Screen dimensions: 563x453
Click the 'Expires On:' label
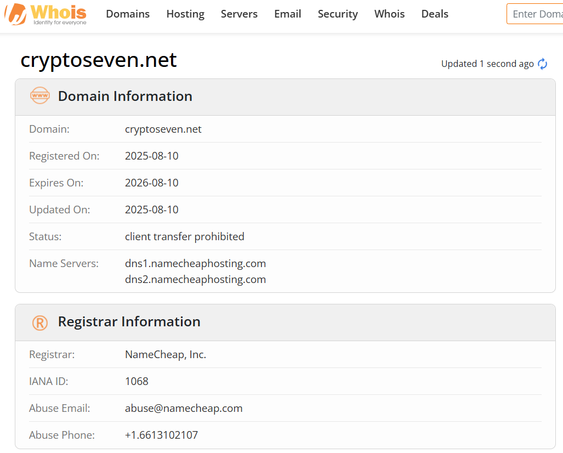coord(56,183)
